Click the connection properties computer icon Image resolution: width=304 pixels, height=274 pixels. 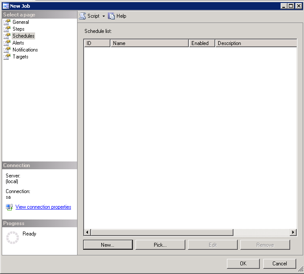tap(9, 207)
